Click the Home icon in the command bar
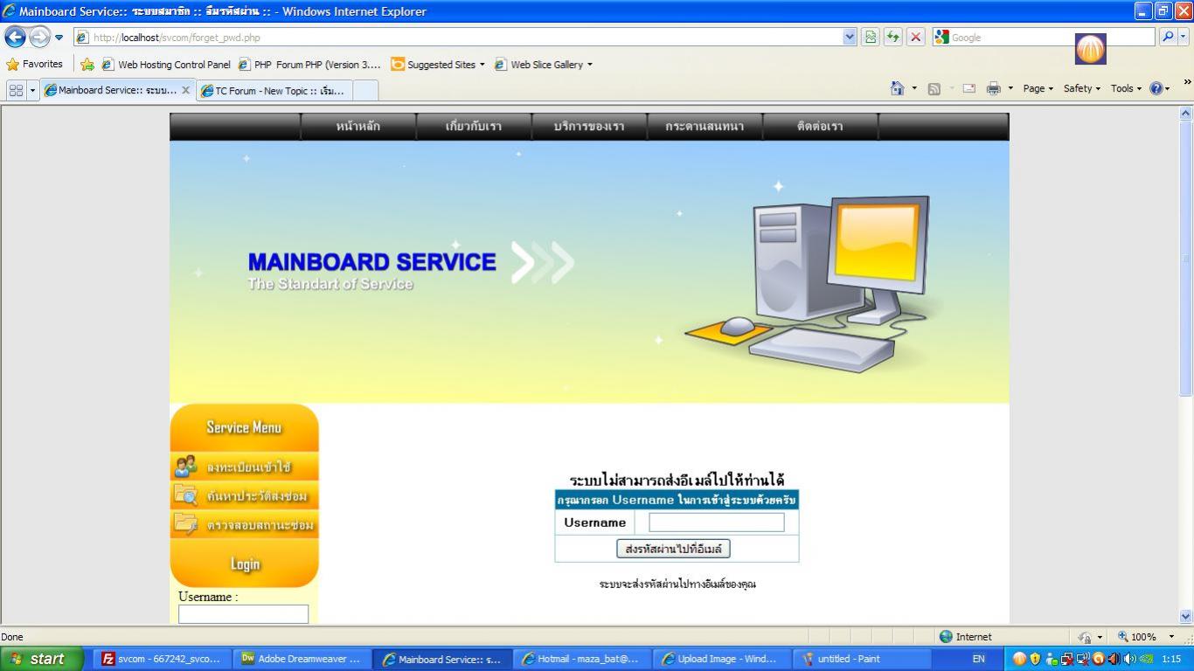1194x671 pixels. (x=897, y=88)
